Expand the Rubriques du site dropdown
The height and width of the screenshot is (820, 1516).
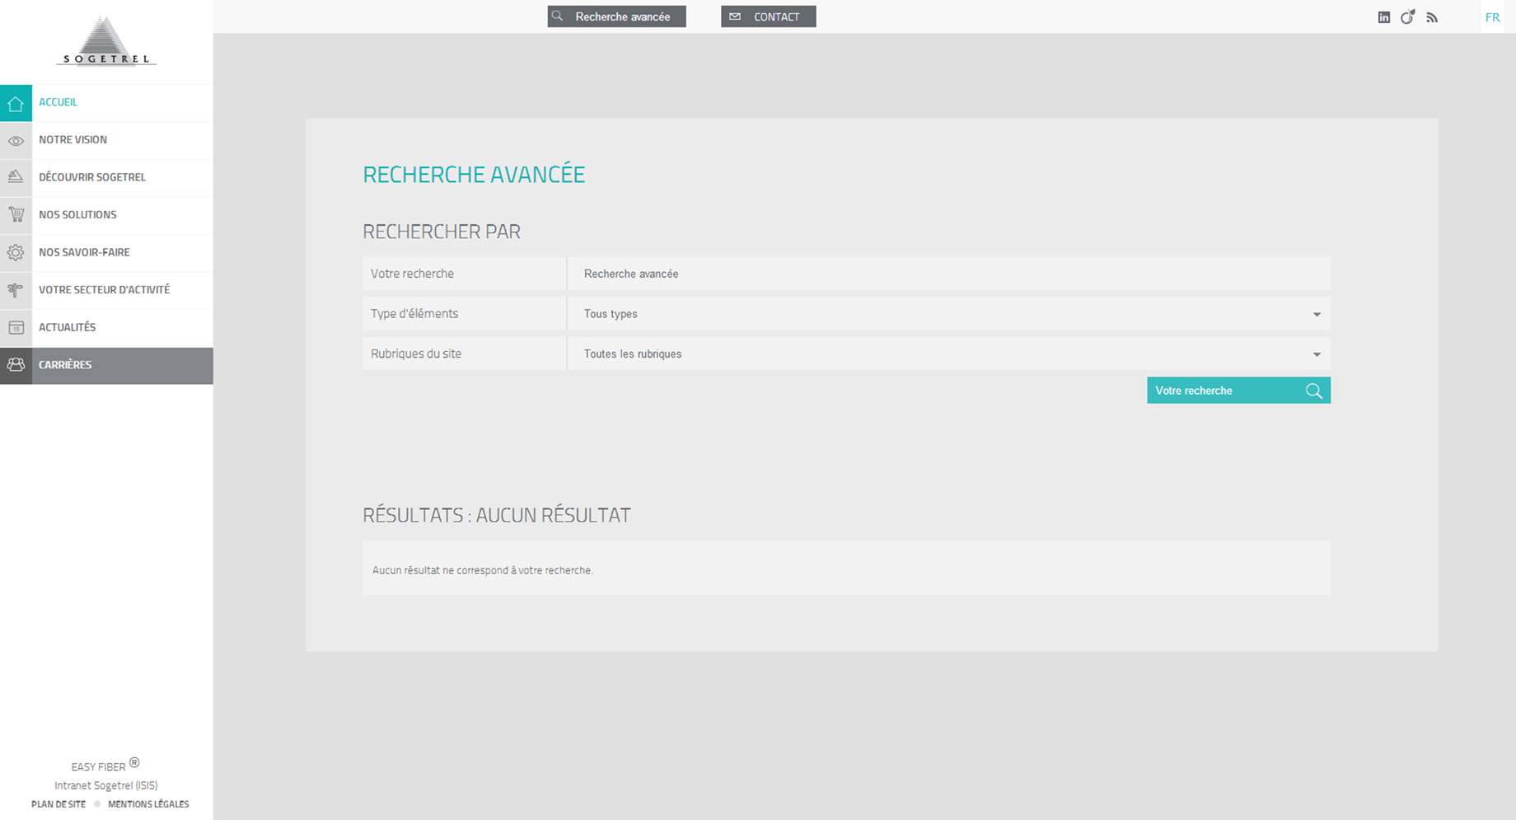(x=947, y=354)
